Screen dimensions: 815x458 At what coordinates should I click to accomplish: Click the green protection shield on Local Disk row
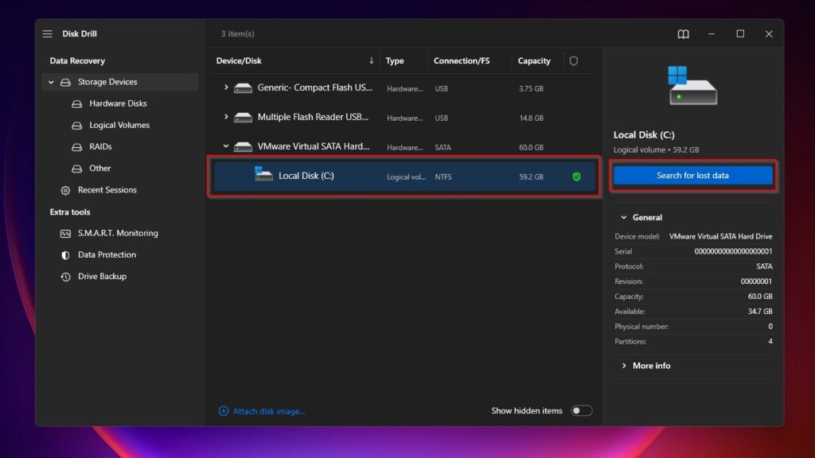click(576, 177)
